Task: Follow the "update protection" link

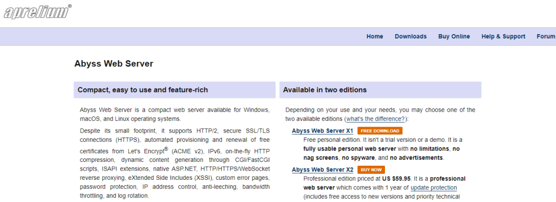Action: [x=434, y=187]
